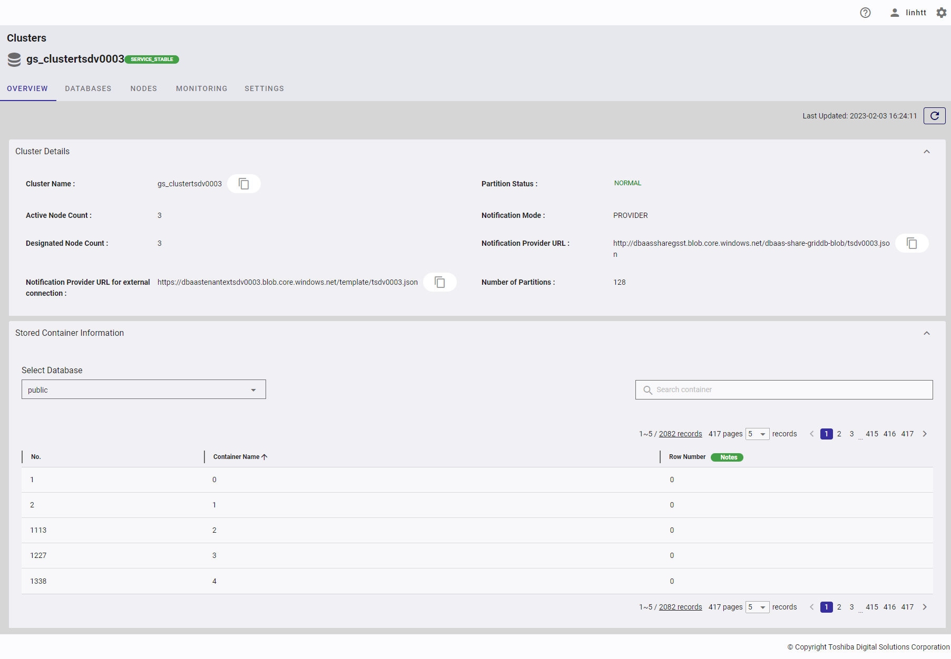Viewport: 951px width, 659px height.
Task: Click the top 2082 records link
Action: tap(680, 434)
